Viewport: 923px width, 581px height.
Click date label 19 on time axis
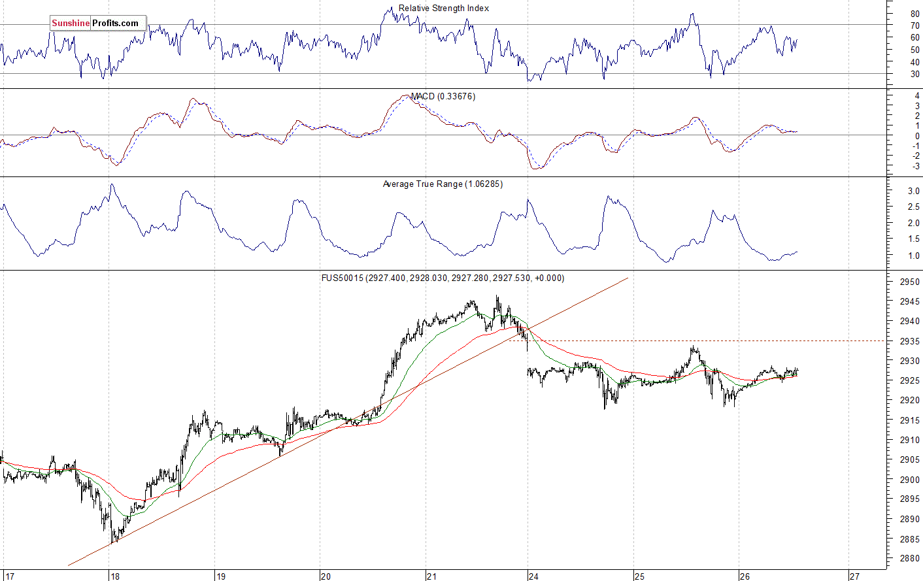pyautogui.click(x=220, y=576)
